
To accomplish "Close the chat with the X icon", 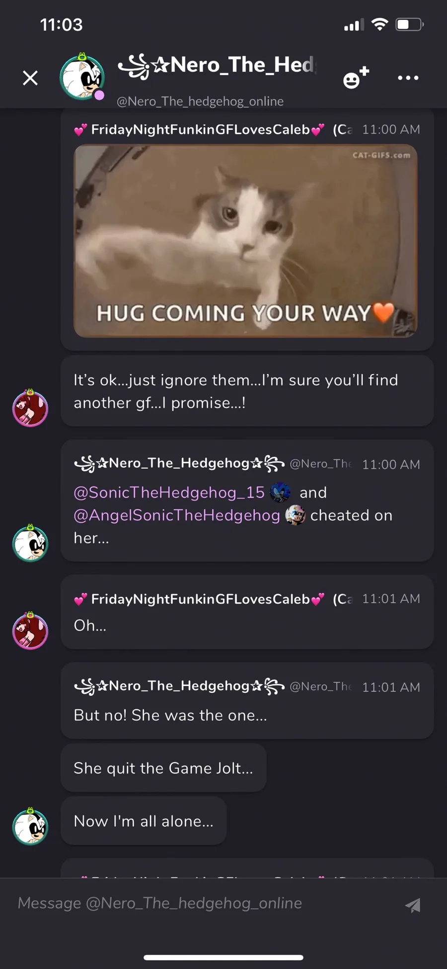I will (x=30, y=78).
